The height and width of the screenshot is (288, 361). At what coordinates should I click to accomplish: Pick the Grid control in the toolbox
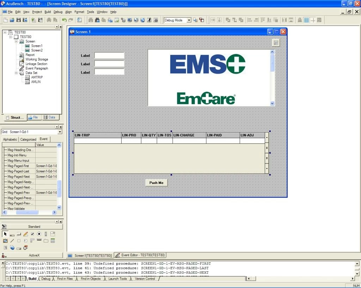[x=53, y=241]
